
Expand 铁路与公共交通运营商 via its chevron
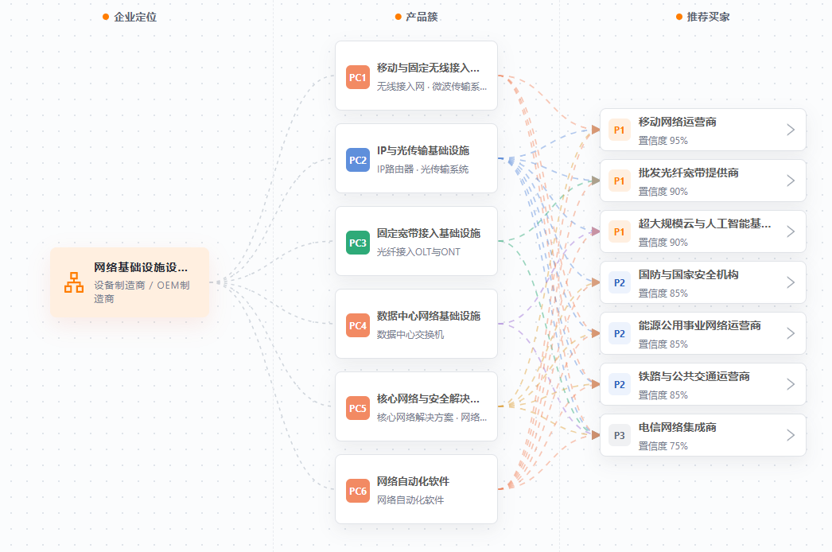click(791, 385)
